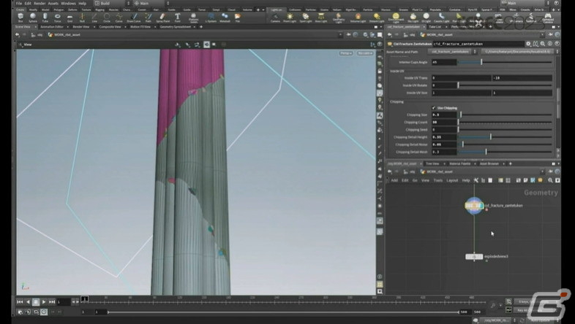Select the Font shelf tool
The image size is (575, 324).
(x=178, y=18)
